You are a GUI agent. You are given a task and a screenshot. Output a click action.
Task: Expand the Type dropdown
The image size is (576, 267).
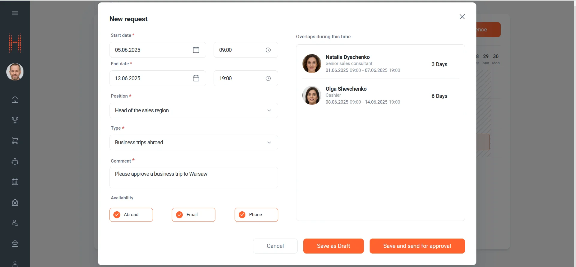(x=193, y=142)
